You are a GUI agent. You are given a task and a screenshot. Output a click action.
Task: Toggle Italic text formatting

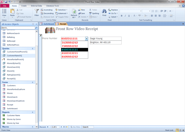[x=125, y=16]
